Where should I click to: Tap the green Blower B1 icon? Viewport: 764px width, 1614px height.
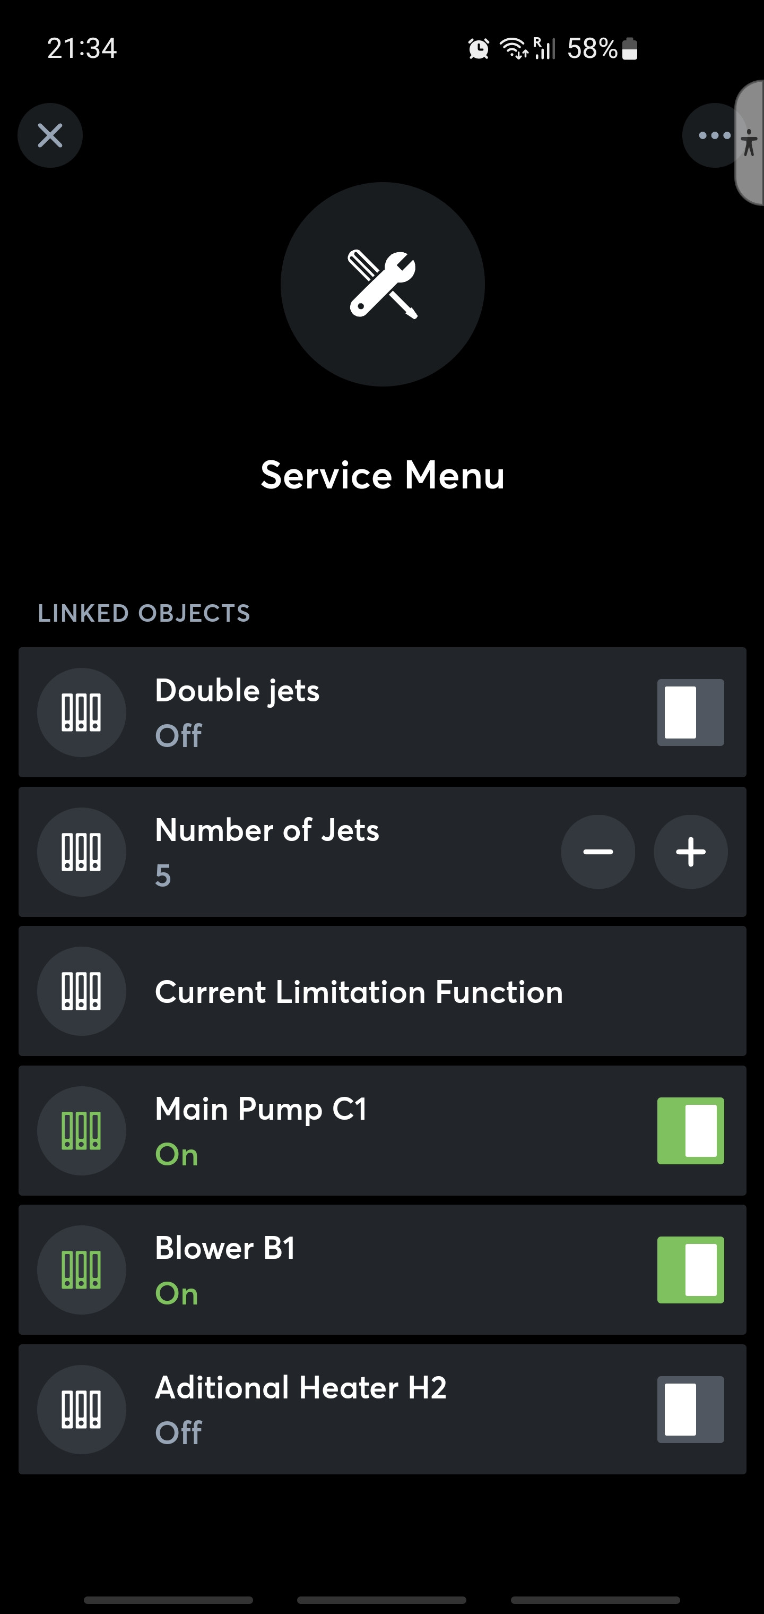(81, 1270)
